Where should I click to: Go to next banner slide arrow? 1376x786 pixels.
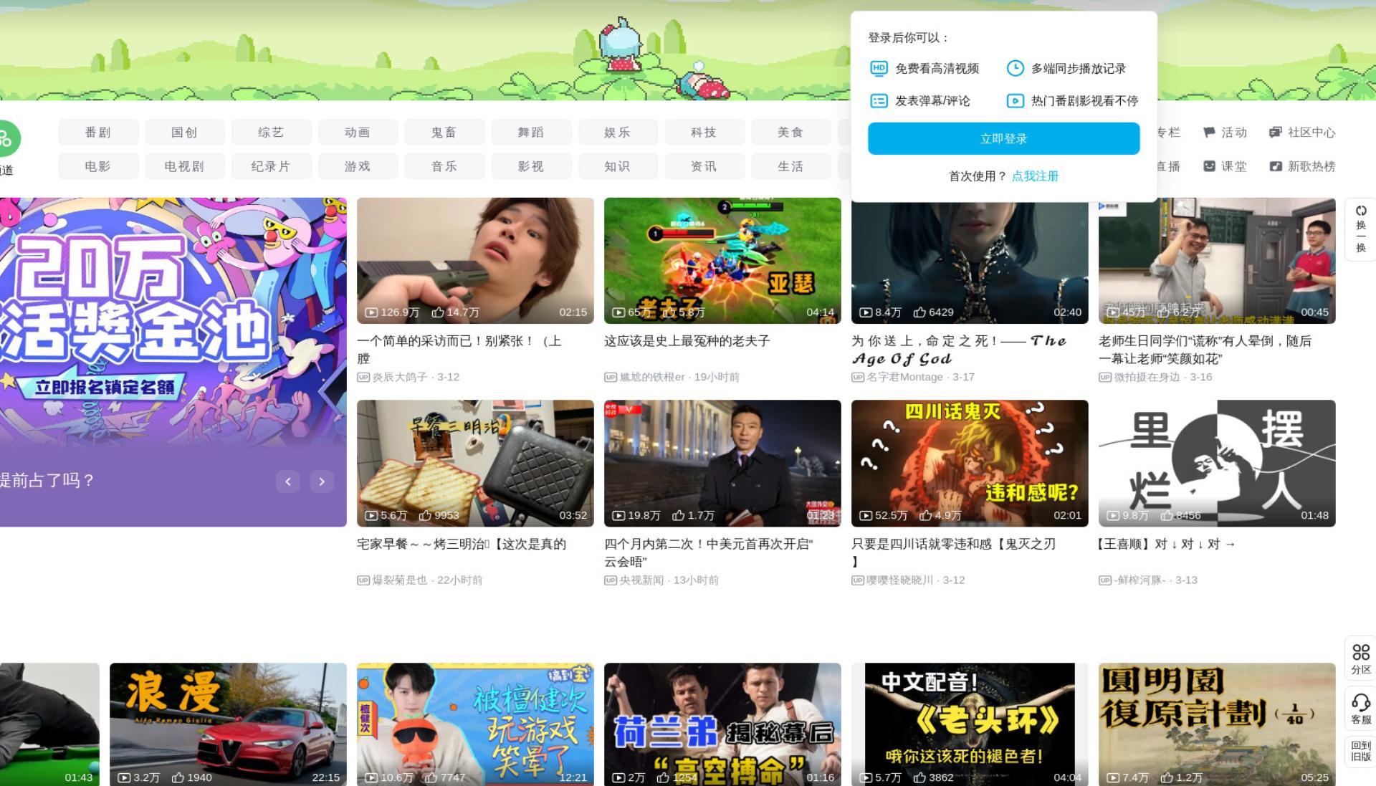322,481
